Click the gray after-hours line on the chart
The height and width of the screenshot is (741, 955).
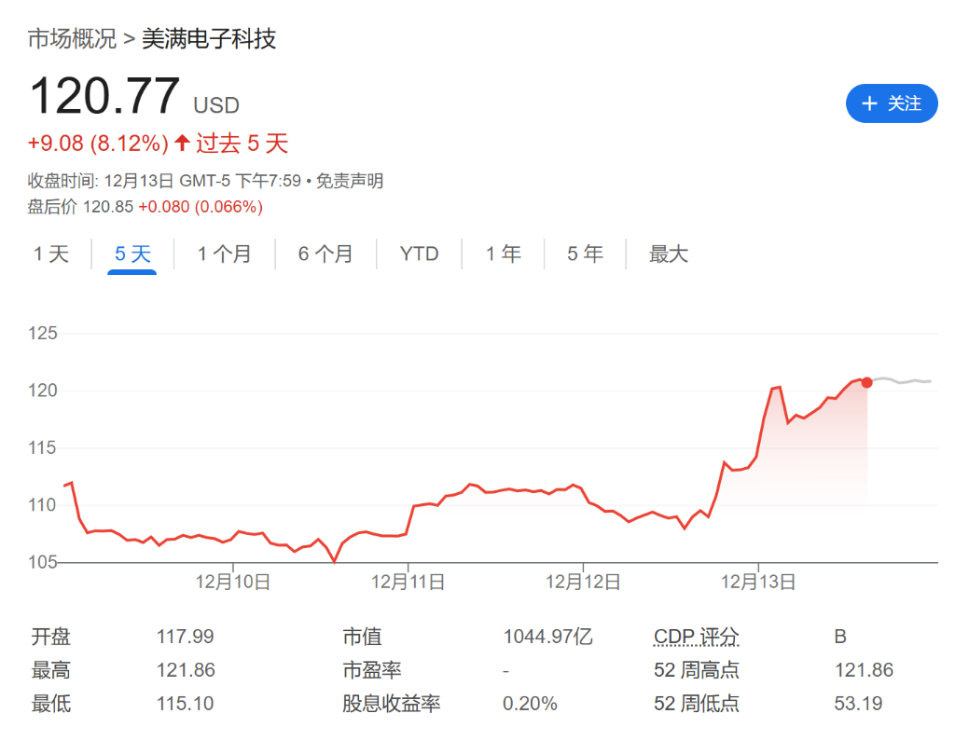click(905, 379)
